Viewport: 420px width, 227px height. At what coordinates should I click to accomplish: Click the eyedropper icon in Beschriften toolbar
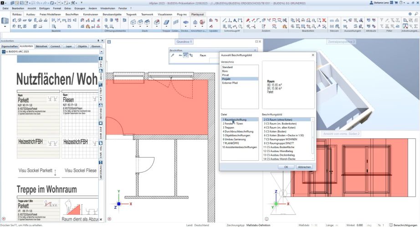tap(172, 55)
